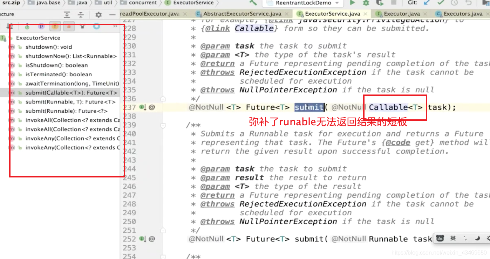
Task: Toggle Show Properties purple 'p' icon
Action: point(41,27)
